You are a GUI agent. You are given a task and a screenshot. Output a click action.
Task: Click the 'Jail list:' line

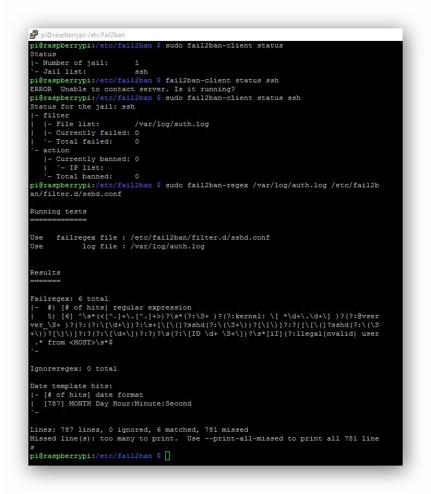(89, 72)
